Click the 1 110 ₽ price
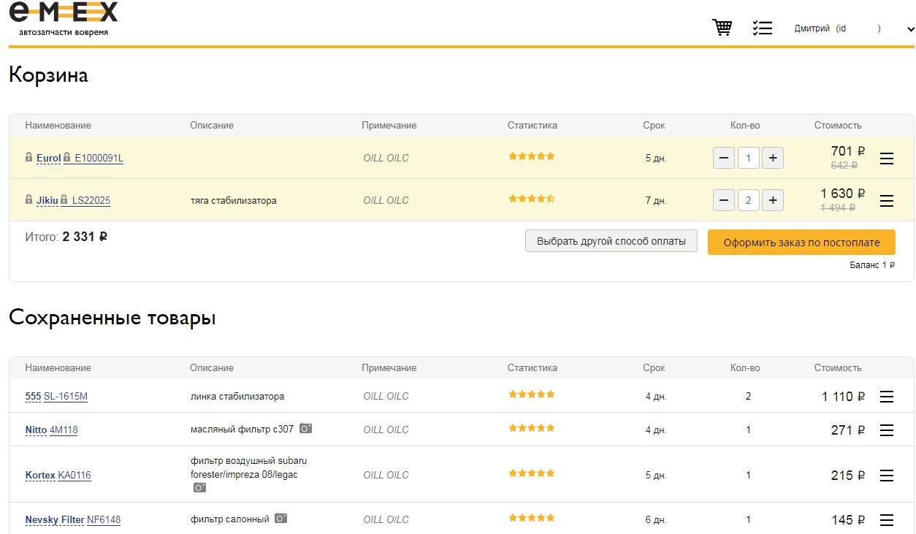This screenshot has width=916, height=534. click(844, 397)
